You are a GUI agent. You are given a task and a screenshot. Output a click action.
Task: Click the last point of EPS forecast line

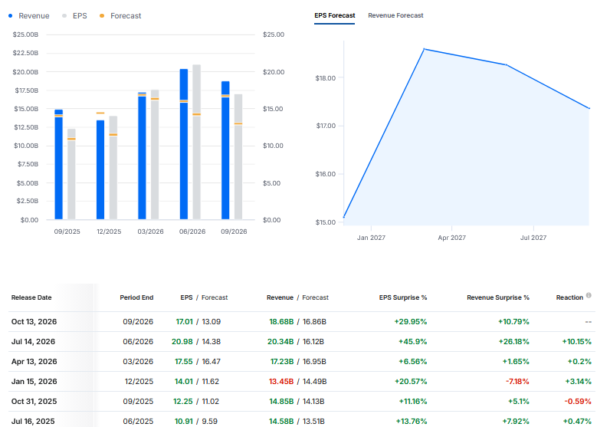[589, 108]
